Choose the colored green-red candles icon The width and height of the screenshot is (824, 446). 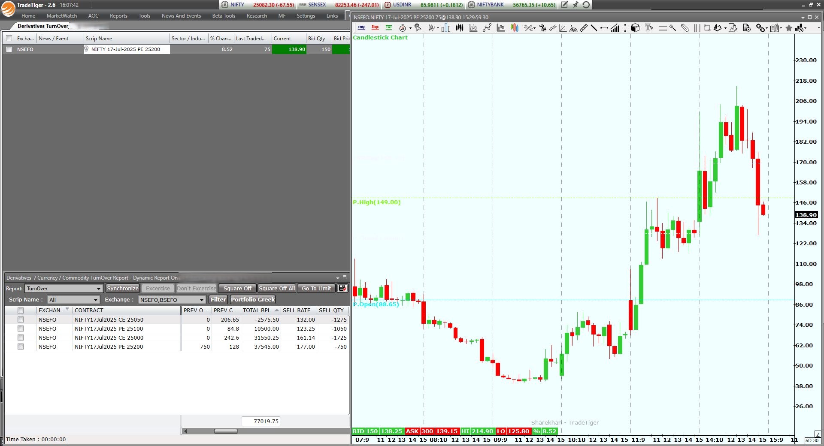(x=515, y=28)
